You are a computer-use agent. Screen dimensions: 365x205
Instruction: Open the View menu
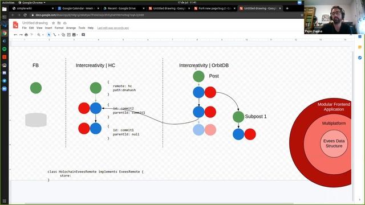[39, 28]
